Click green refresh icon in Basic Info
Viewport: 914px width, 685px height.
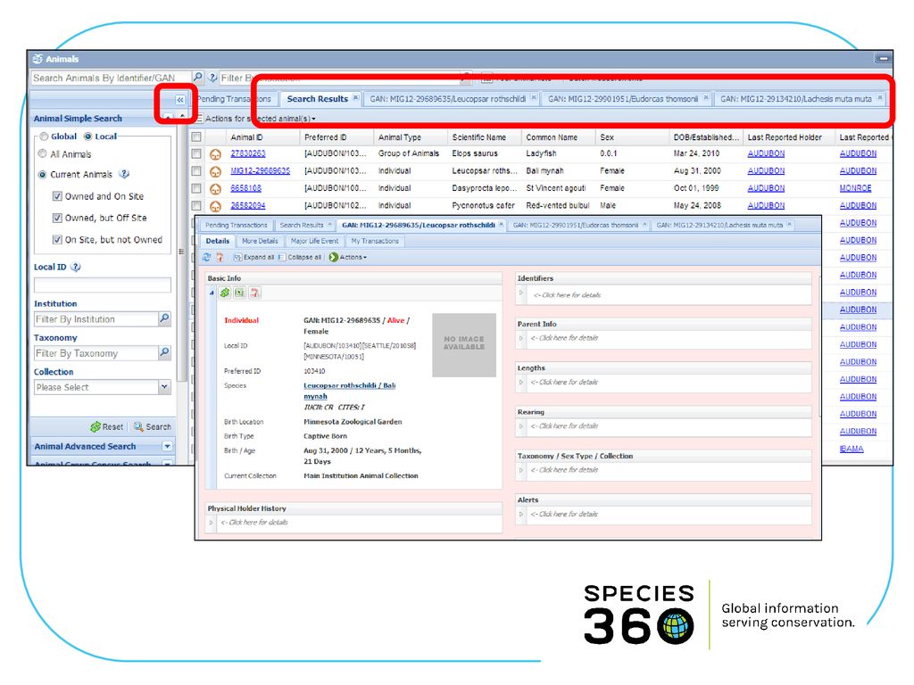225,293
